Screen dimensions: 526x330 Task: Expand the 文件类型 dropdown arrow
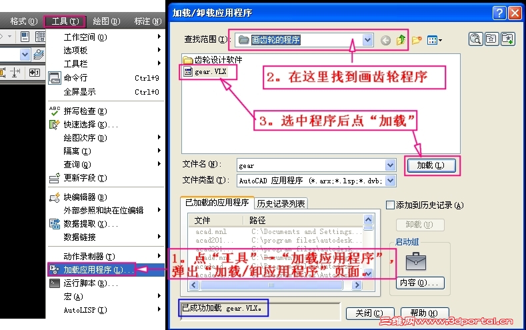click(x=390, y=181)
